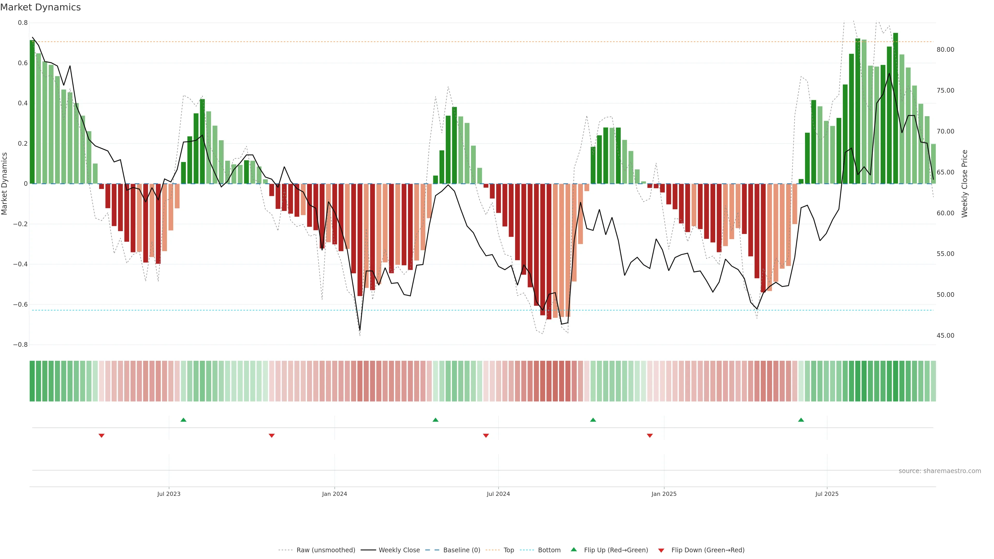Screen dimensions: 994x559
Task: Click the Jul 2025 axis label
Action: (827, 494)
